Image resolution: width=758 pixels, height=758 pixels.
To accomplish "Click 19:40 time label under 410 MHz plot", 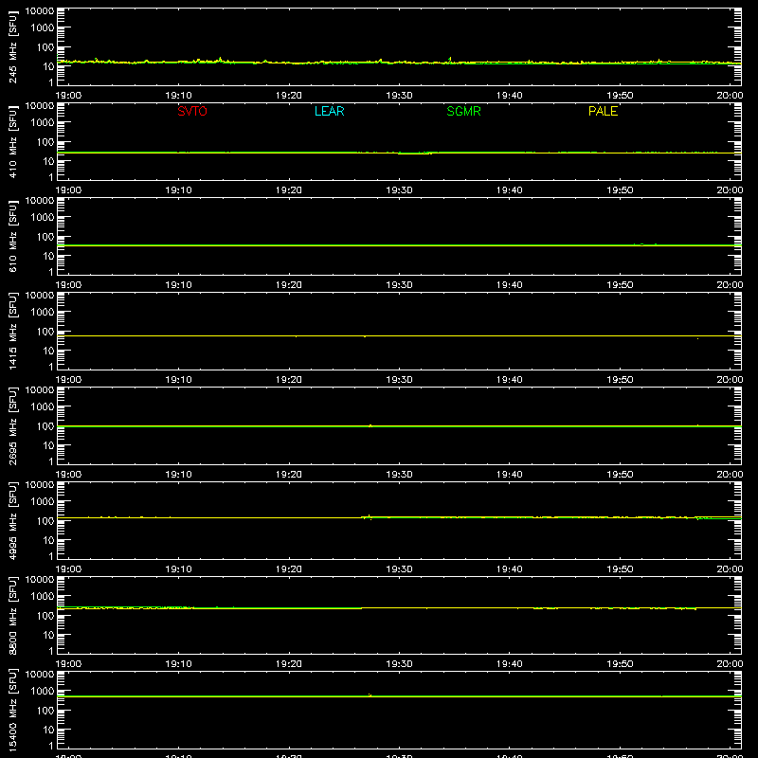I will (x=510, y=190).
